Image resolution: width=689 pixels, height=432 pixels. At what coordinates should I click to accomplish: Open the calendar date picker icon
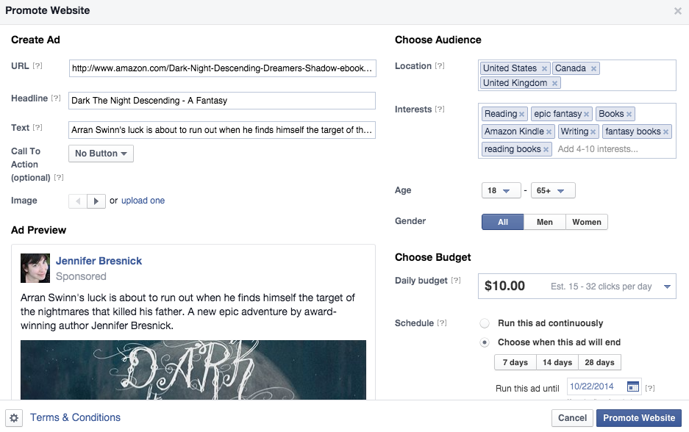pyautogui.click(x=632, y=386)
